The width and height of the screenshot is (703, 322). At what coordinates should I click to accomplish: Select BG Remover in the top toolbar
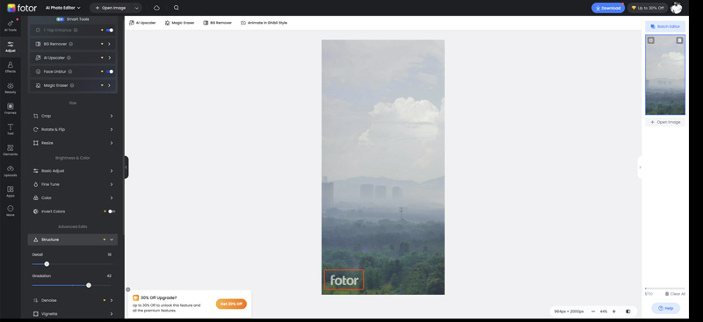click(217, 23)
